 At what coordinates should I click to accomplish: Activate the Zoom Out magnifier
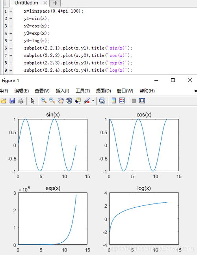click(52, 101)
